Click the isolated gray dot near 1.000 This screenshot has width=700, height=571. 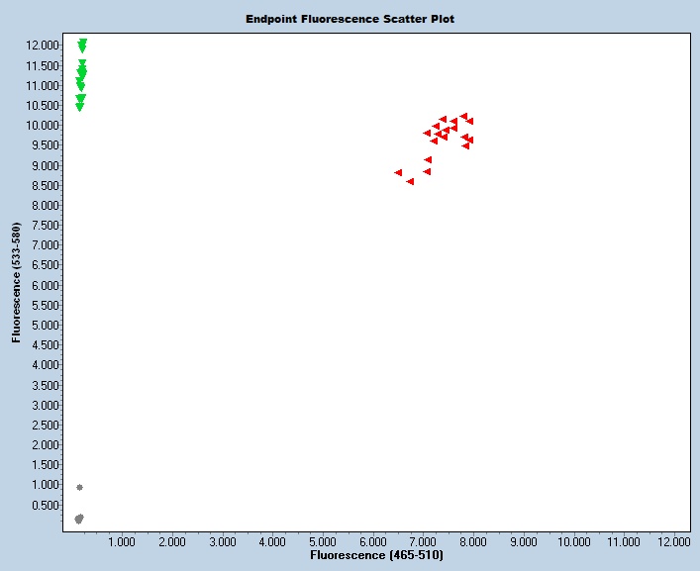point(79,487)
